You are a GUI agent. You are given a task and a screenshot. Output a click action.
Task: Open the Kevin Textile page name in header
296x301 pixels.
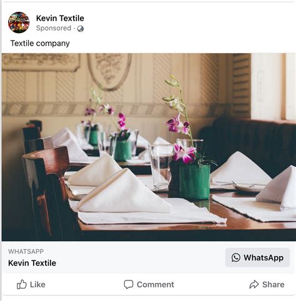click(x=60, y=18)
